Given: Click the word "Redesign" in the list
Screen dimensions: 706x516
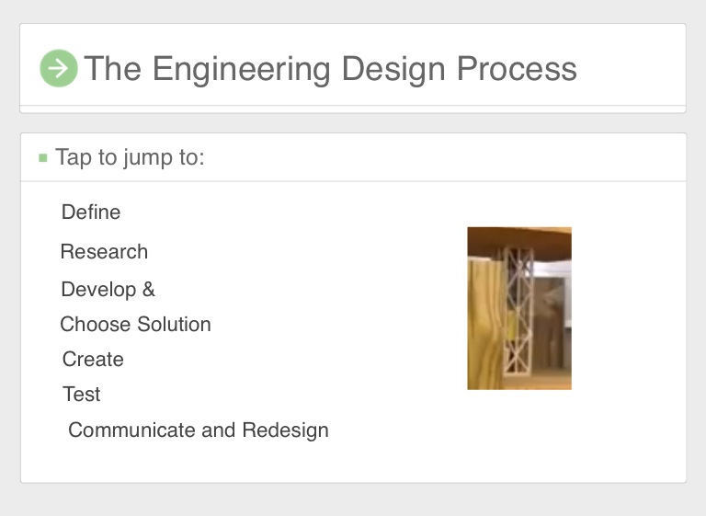Looking at the screenshot, I should tap(285, 430).
